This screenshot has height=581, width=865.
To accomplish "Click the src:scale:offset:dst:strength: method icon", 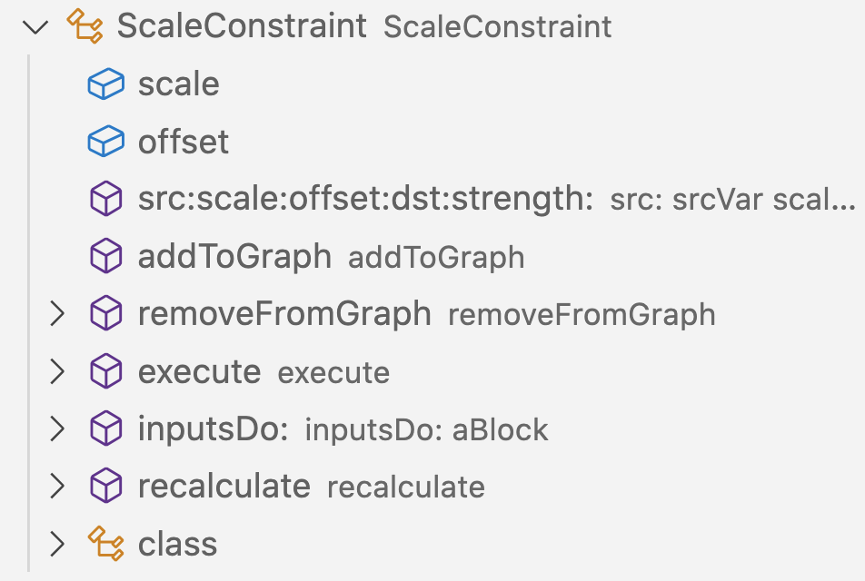I will (106, 199).
